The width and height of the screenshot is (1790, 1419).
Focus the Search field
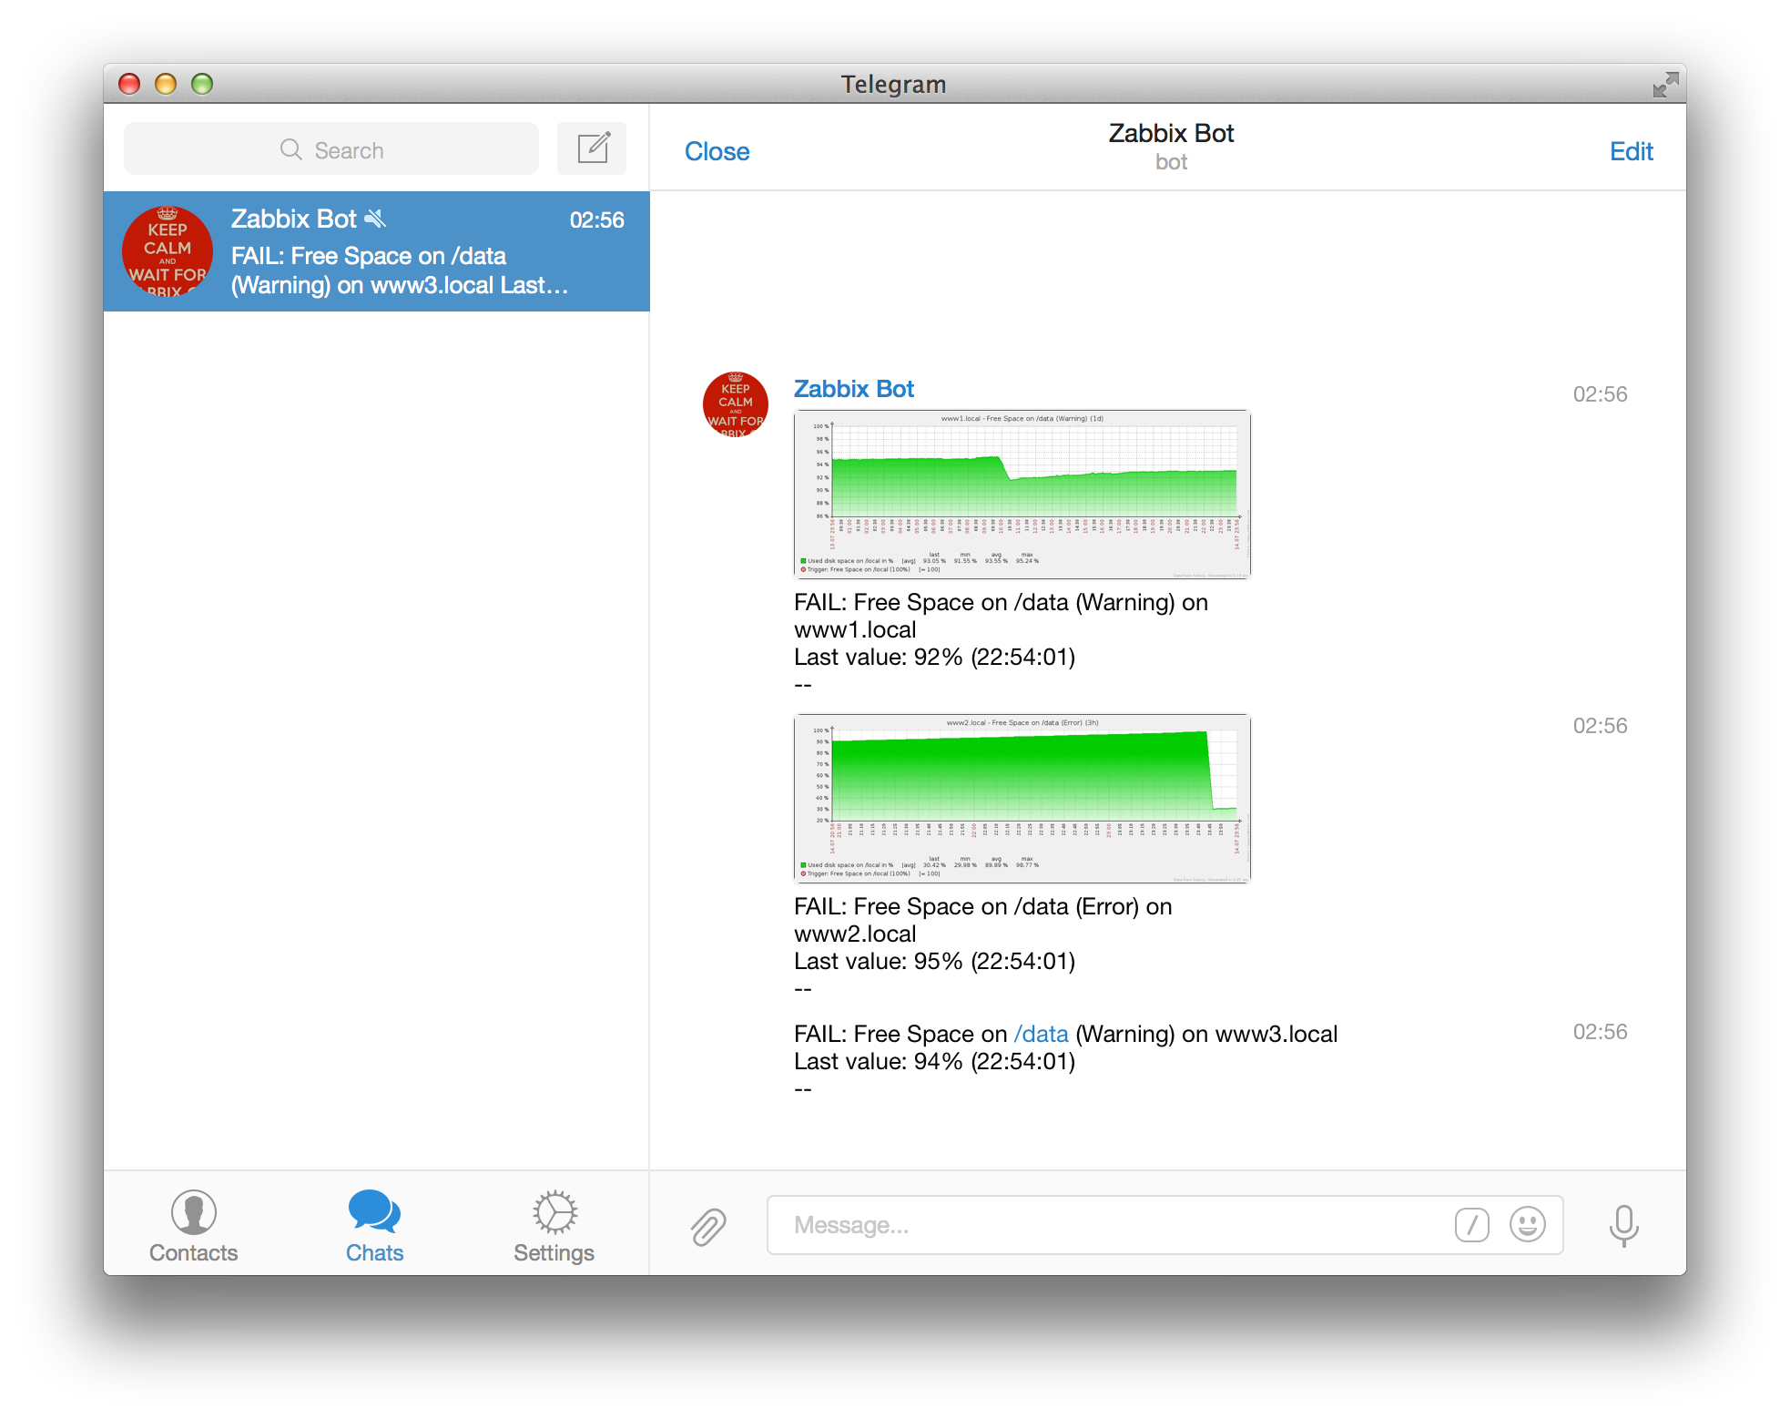tap(331, 149)
